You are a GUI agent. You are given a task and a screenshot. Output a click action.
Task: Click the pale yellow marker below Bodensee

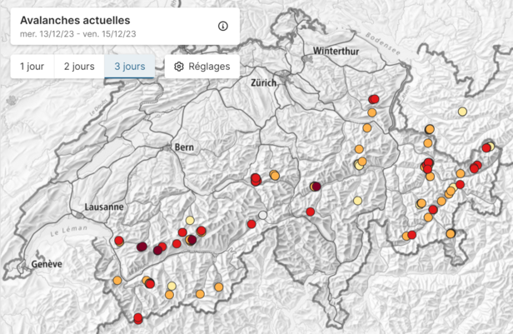[x=462, y=112]
